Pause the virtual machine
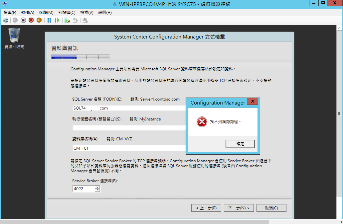This screenshot has height=224, width=343. click(x=49, y=20)
